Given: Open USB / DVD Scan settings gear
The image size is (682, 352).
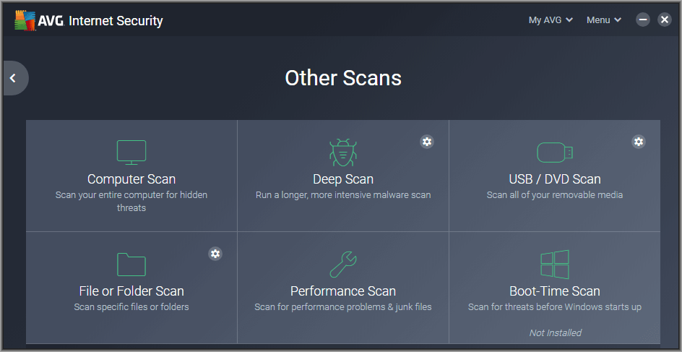Looking at the screenshot, I should (638, 142).
